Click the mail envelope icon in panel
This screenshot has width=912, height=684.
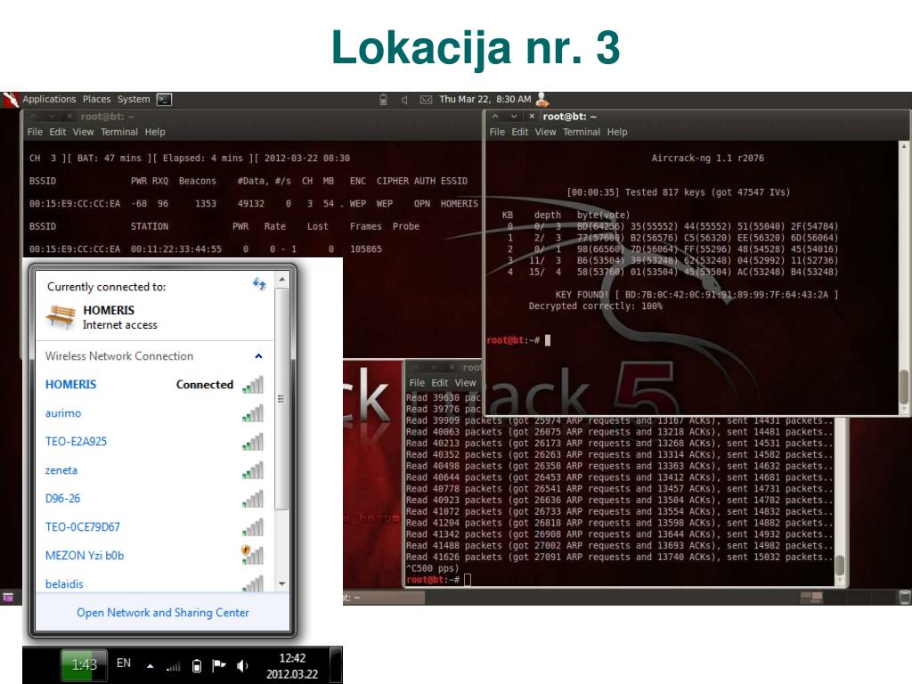click(x=426, y=100)
